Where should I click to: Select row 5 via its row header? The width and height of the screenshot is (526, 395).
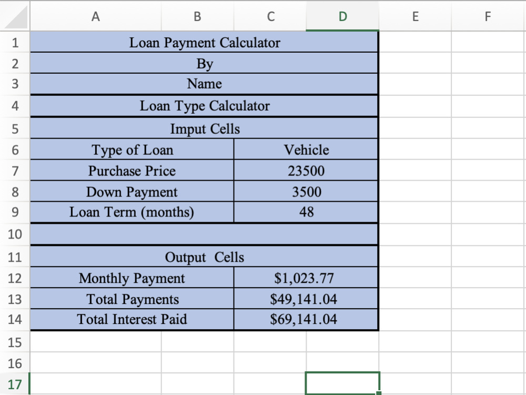pyautogui.click(x=15, y=129)
